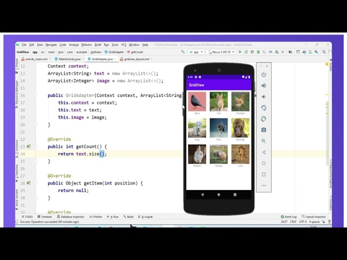
Task: Open the Profiler tool window
Action: [96, 217]
